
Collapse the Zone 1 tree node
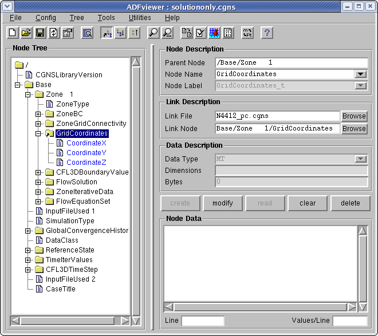click(x=28, y=94)
